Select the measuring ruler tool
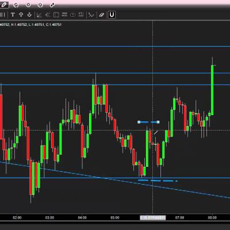230x230 pixels. pos(81,15)
